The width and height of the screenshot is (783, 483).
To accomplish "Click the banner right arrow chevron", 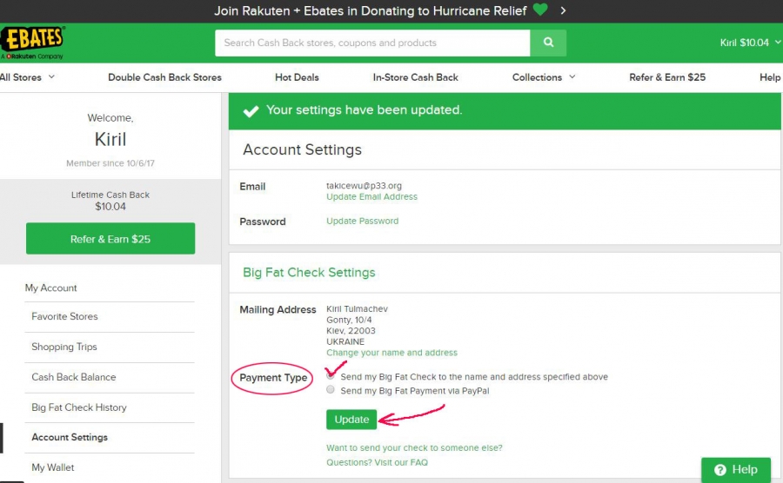I will 563,10.
